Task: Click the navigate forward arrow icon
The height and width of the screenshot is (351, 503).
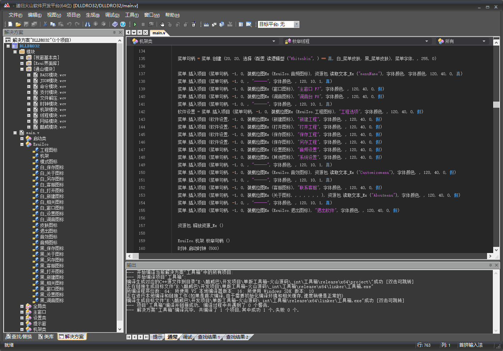Action: [x=104, y=24]
